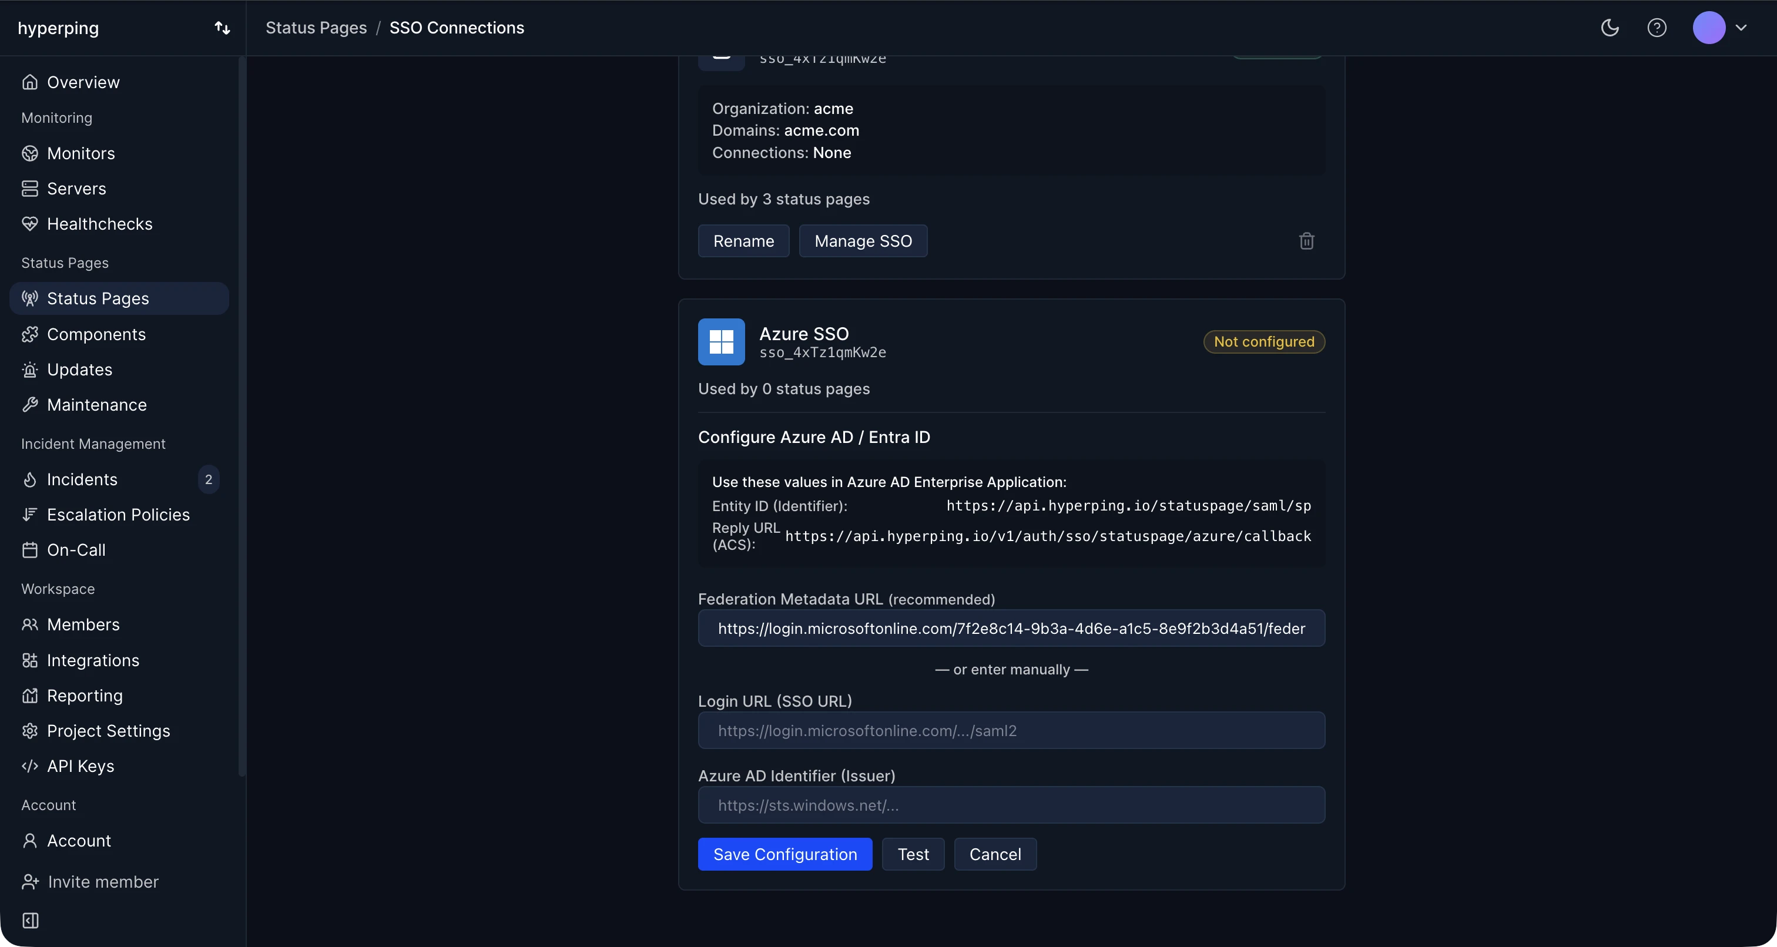Delete the acme SSO connection with the trash icon

pos(1306,241)
